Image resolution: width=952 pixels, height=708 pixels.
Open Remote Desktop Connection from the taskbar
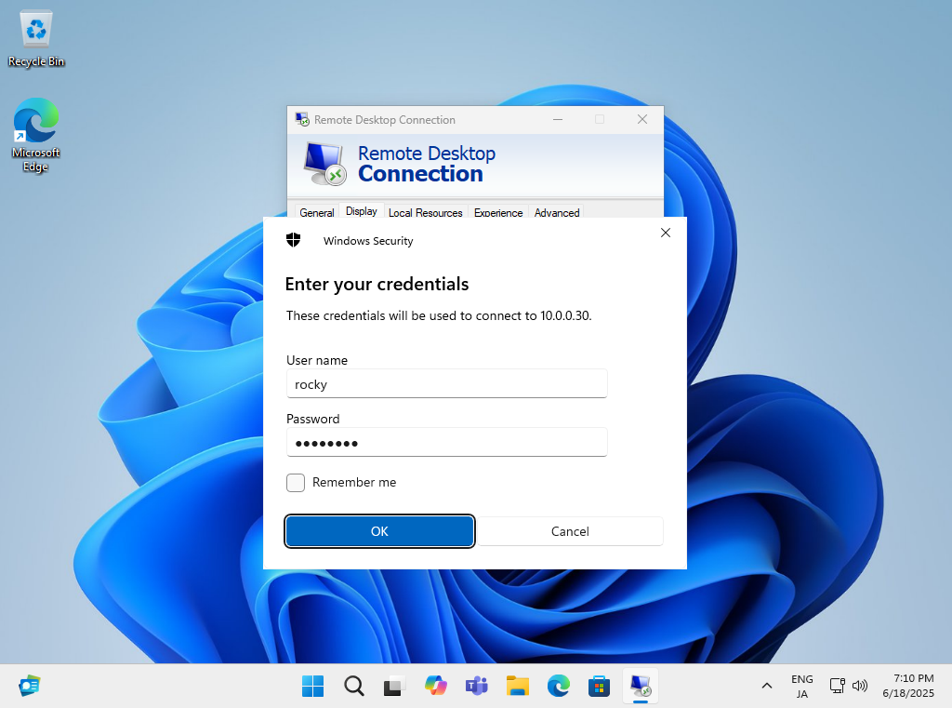click(641, 686)
